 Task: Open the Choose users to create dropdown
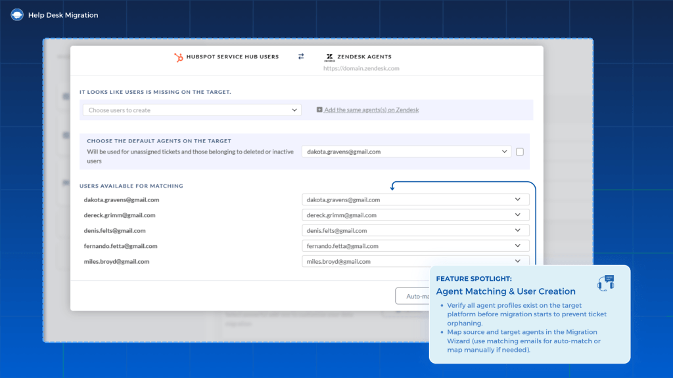pos(193,110)
